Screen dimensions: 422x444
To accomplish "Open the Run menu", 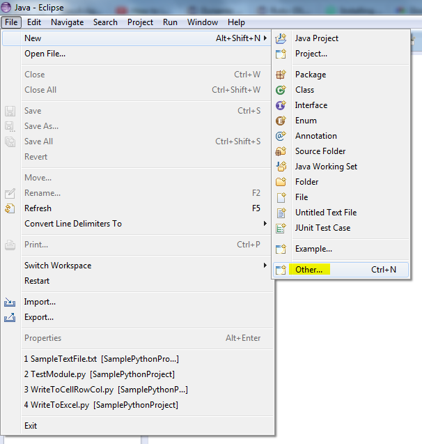I will [170, 22].
